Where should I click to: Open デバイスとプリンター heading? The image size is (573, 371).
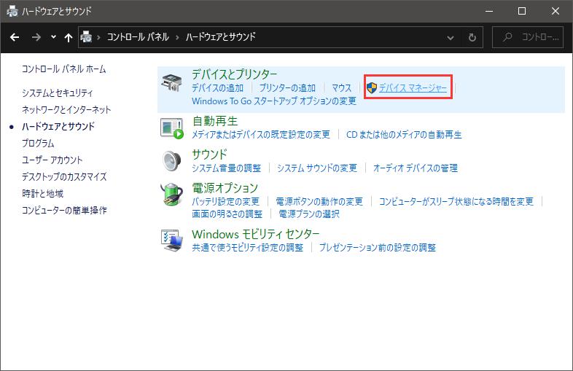click(x=235, y=74)
